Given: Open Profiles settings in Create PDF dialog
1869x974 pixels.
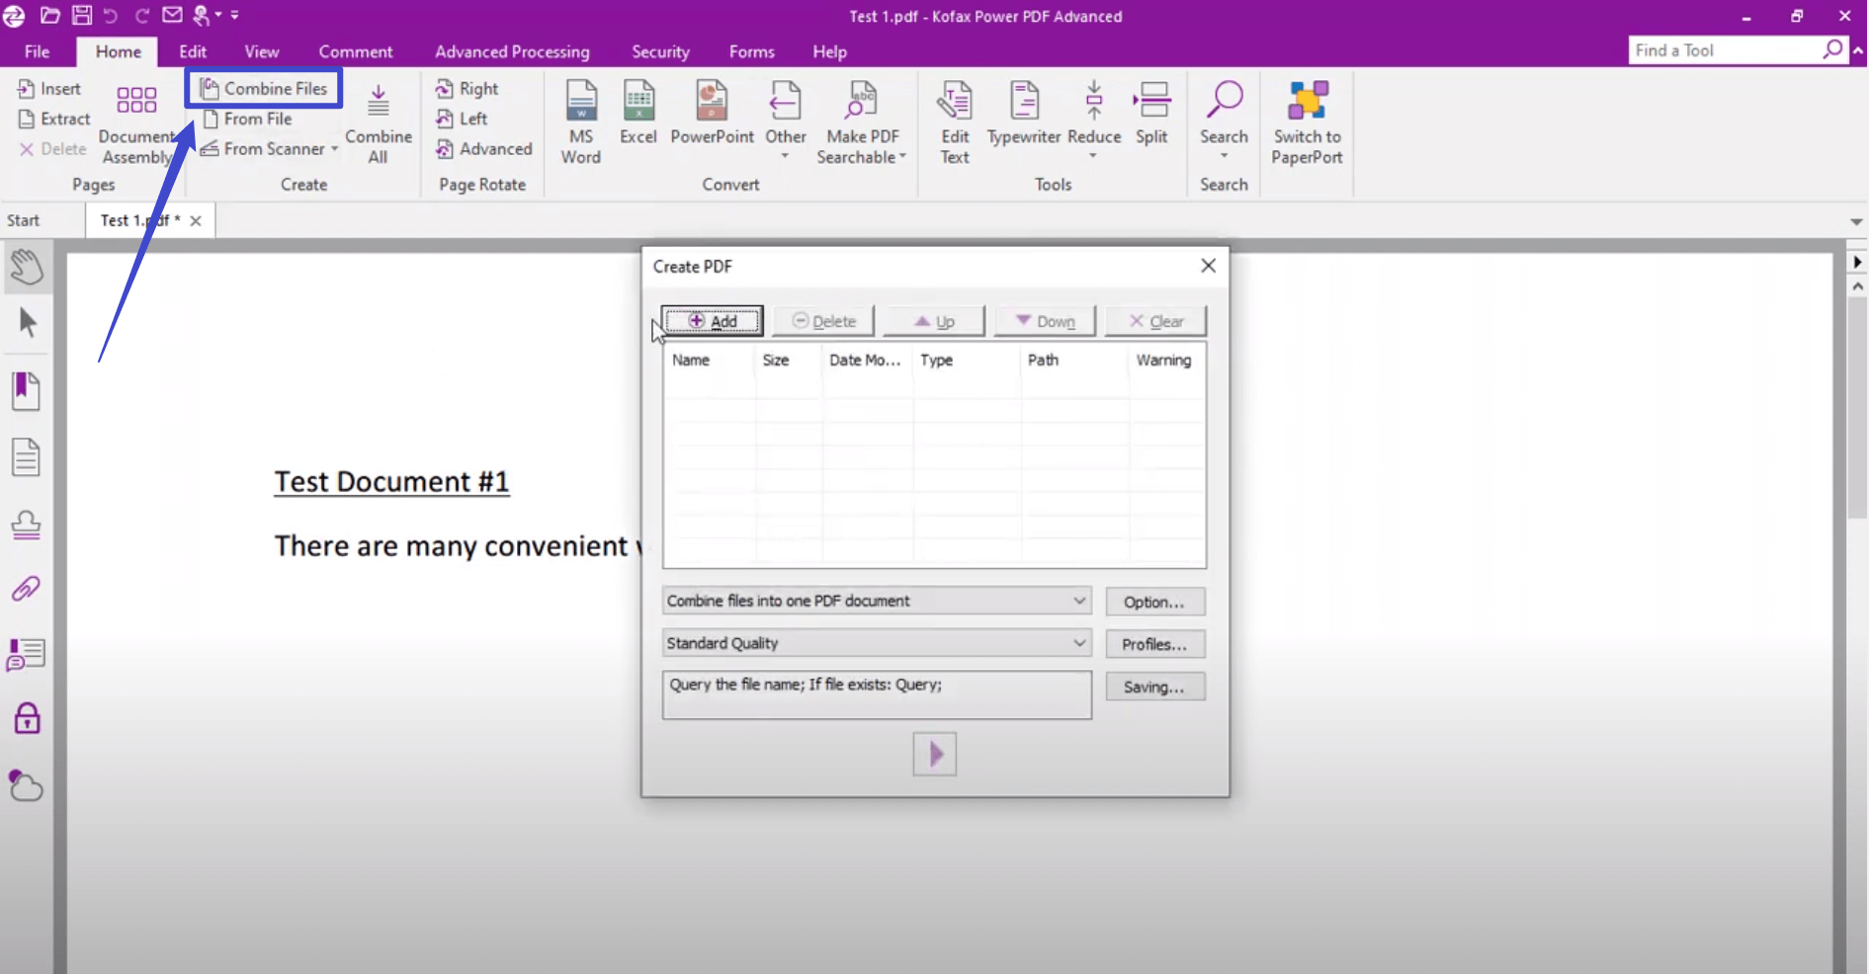Looking at the screenshot, I should (1154, 643).
